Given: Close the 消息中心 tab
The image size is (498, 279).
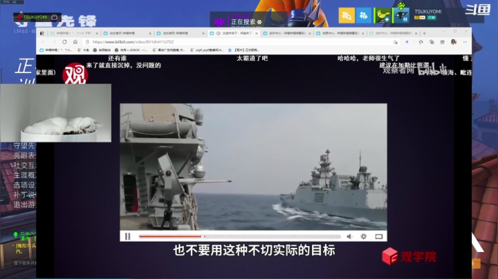Looking at the screenshot, I should 362,33.
